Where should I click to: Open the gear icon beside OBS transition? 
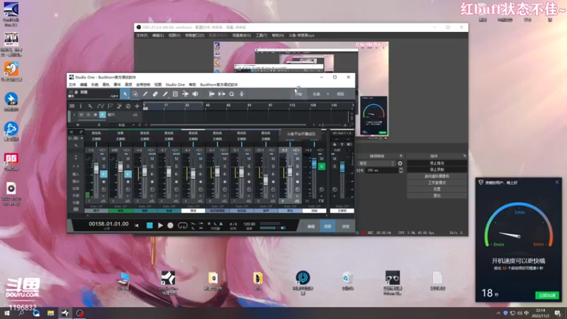pyautogui.click(x=400, y=164)
